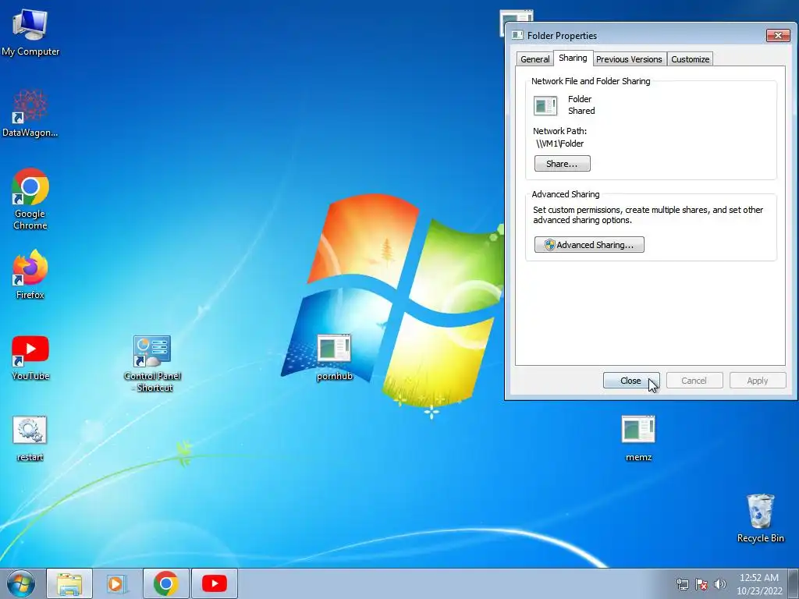Click the folder icon beside Folder Shared

point(545,105)
